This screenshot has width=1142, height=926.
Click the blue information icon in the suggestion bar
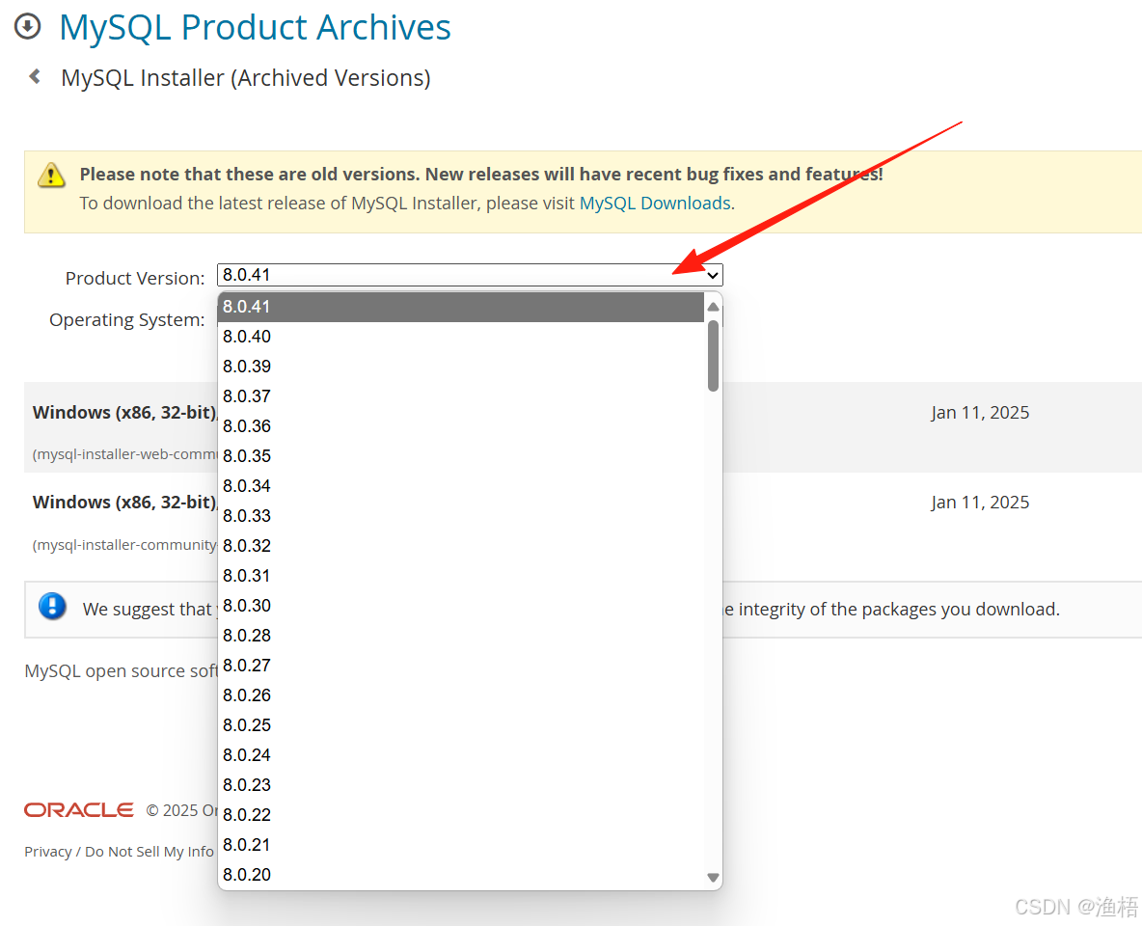coord(52,607)
